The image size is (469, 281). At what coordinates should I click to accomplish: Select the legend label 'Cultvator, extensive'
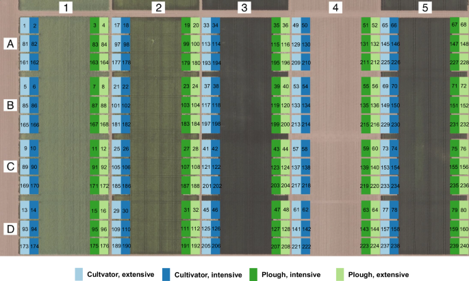pyautogui.click(x=121, y=274)
